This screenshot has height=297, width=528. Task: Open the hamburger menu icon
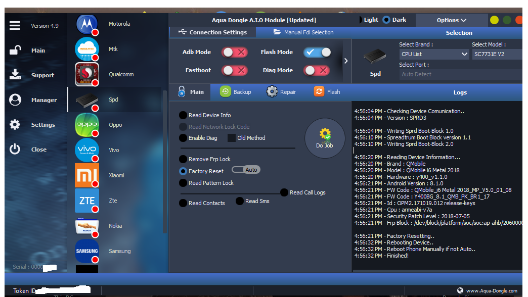click(15, 26)
